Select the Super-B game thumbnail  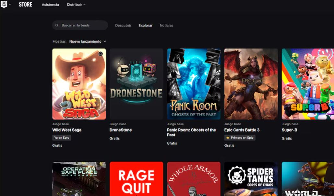[307, 84]
